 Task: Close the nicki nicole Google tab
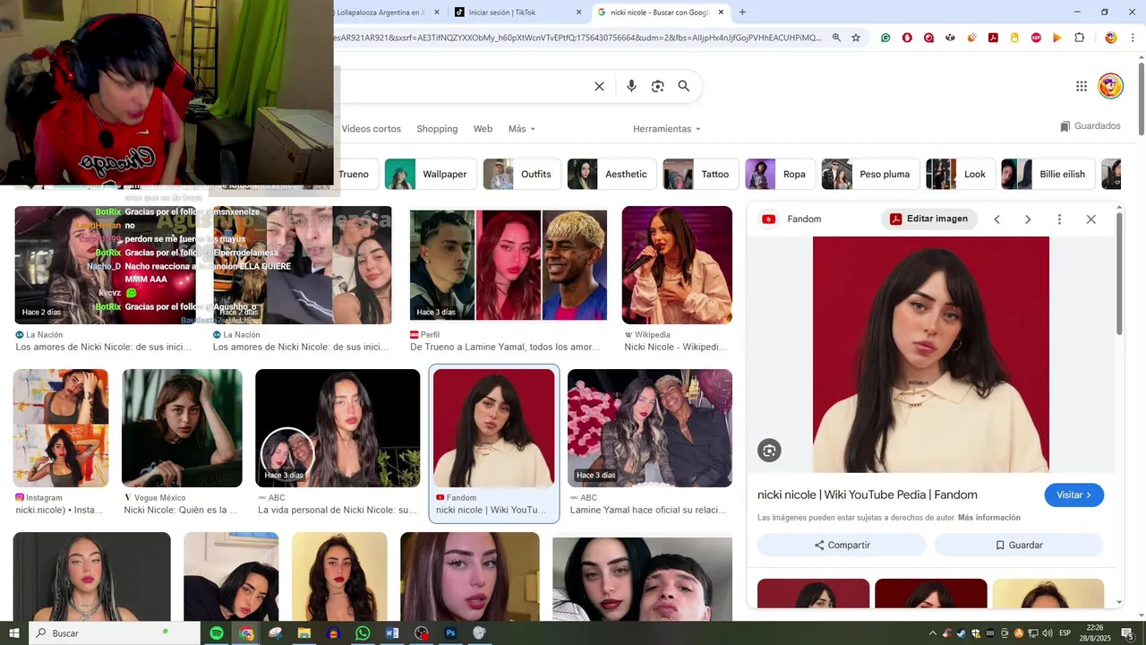tap(721, 13)
